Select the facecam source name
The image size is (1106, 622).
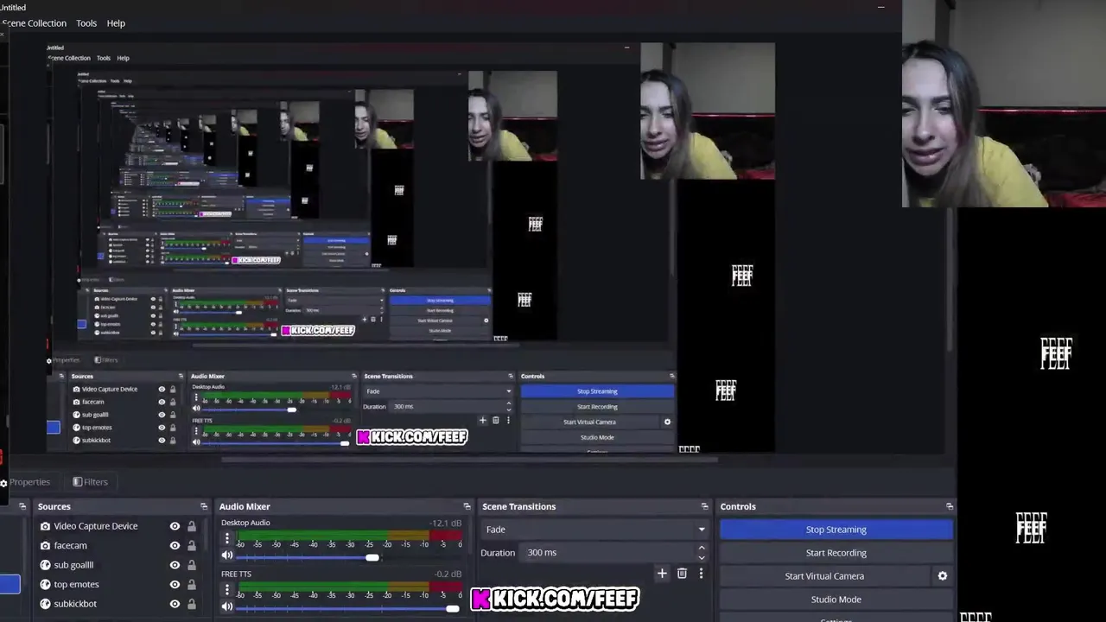tap(70, 546)
